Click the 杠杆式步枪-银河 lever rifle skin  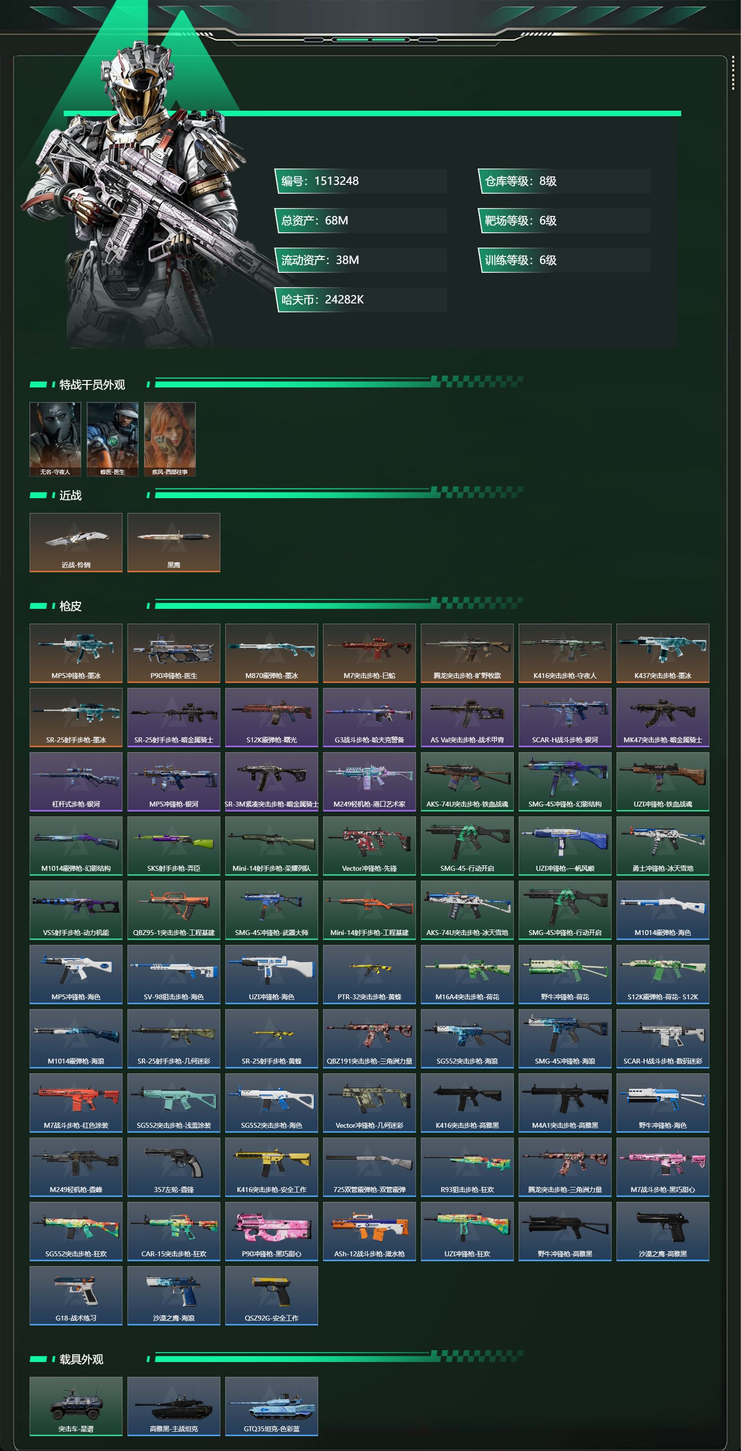(76, 781)
